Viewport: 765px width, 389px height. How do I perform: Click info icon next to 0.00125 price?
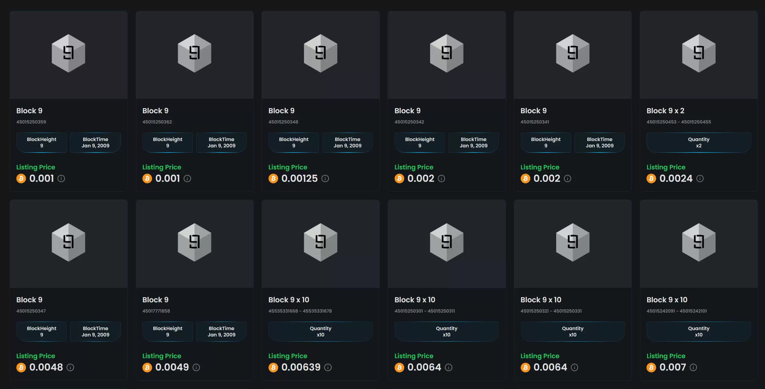pyautogui.click(x=325, y=178)
